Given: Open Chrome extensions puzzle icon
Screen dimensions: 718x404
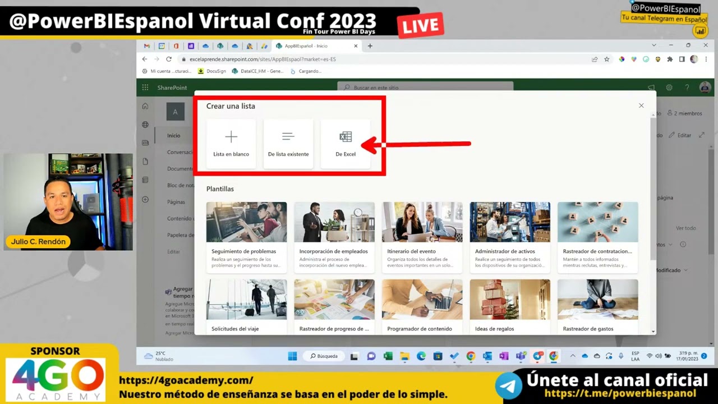Looking at the screenshot, I should [670, 59].
